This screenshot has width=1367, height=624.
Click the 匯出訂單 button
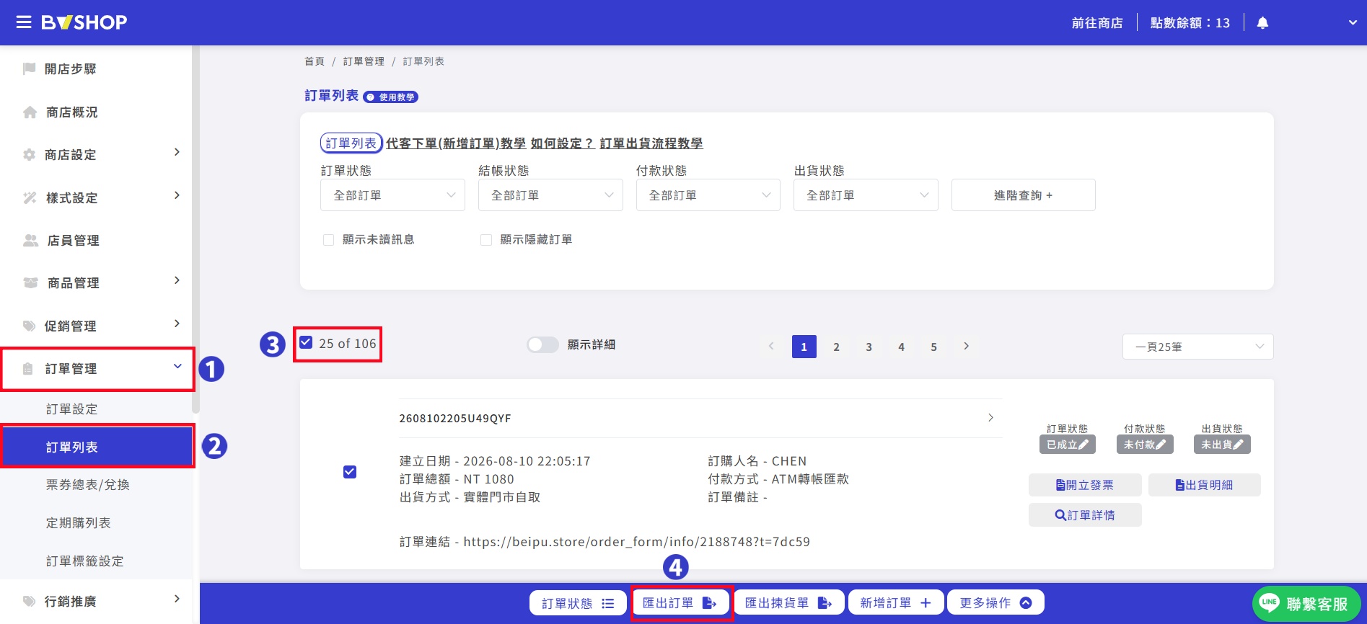680,603
